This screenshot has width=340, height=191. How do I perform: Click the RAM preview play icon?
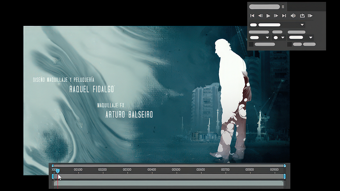[x=310, y=16]
